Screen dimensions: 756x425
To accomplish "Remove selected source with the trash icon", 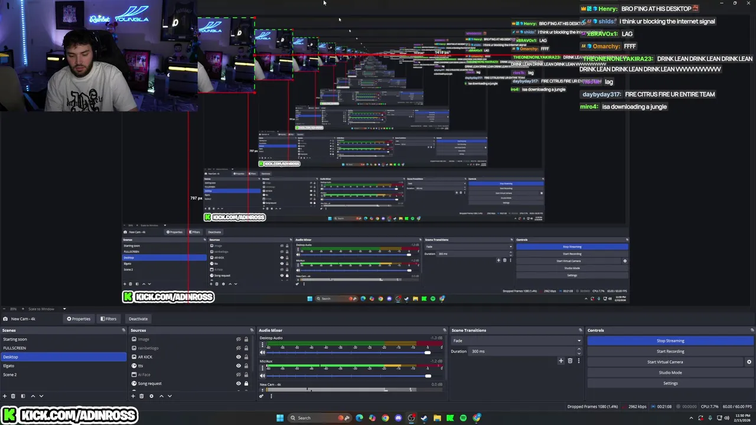I will (142, 396).
